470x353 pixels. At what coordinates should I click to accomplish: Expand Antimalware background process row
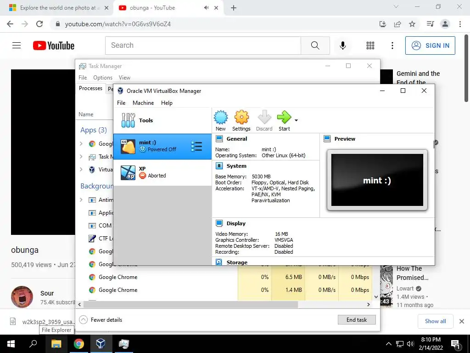pos(81,199)
